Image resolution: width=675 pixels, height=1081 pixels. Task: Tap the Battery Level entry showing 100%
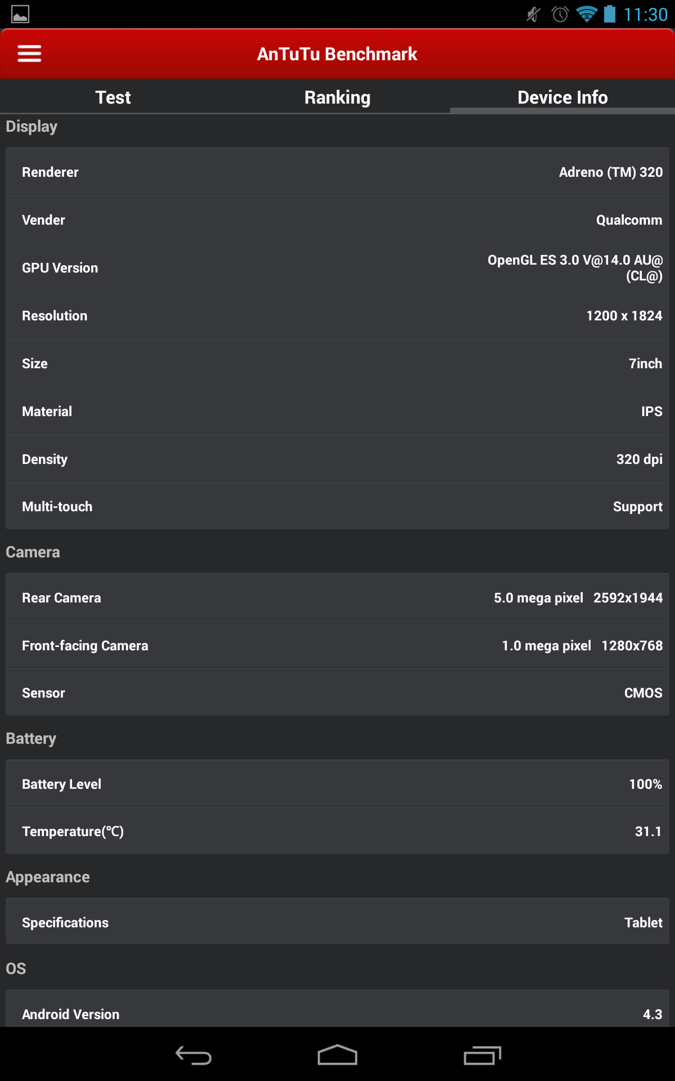click(337, 784)
